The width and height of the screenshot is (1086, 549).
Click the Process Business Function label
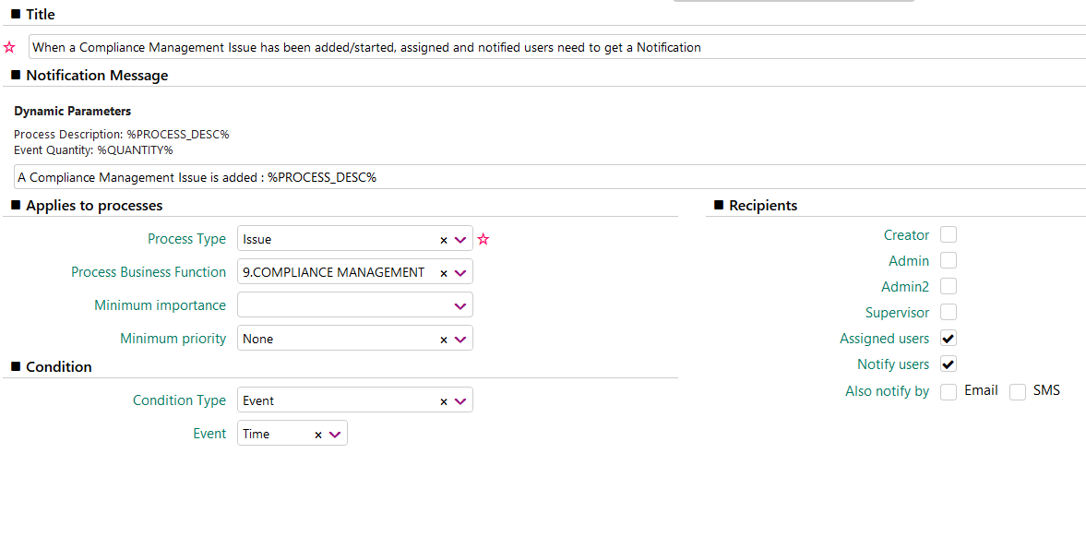149,272
